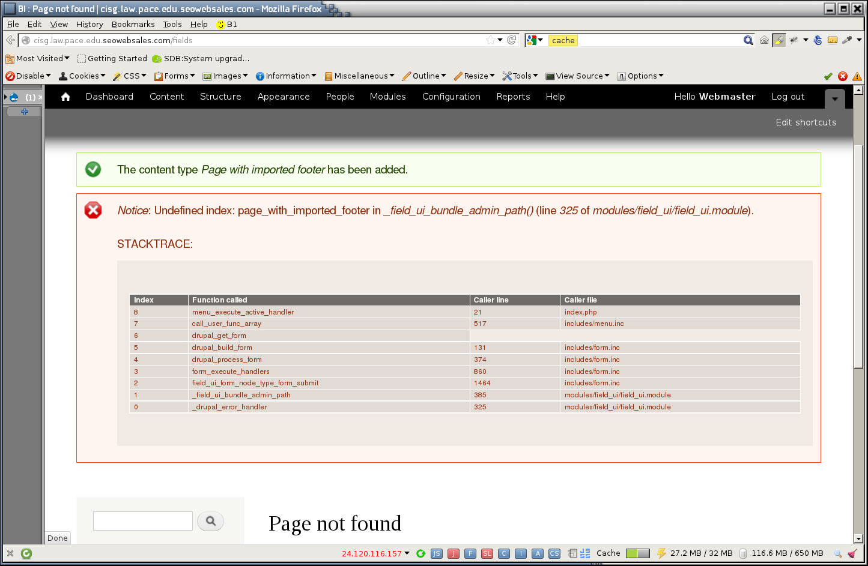Click the green refresh icon in status bar
Viewport: 868px width, 566px height.
pos(420,553)
